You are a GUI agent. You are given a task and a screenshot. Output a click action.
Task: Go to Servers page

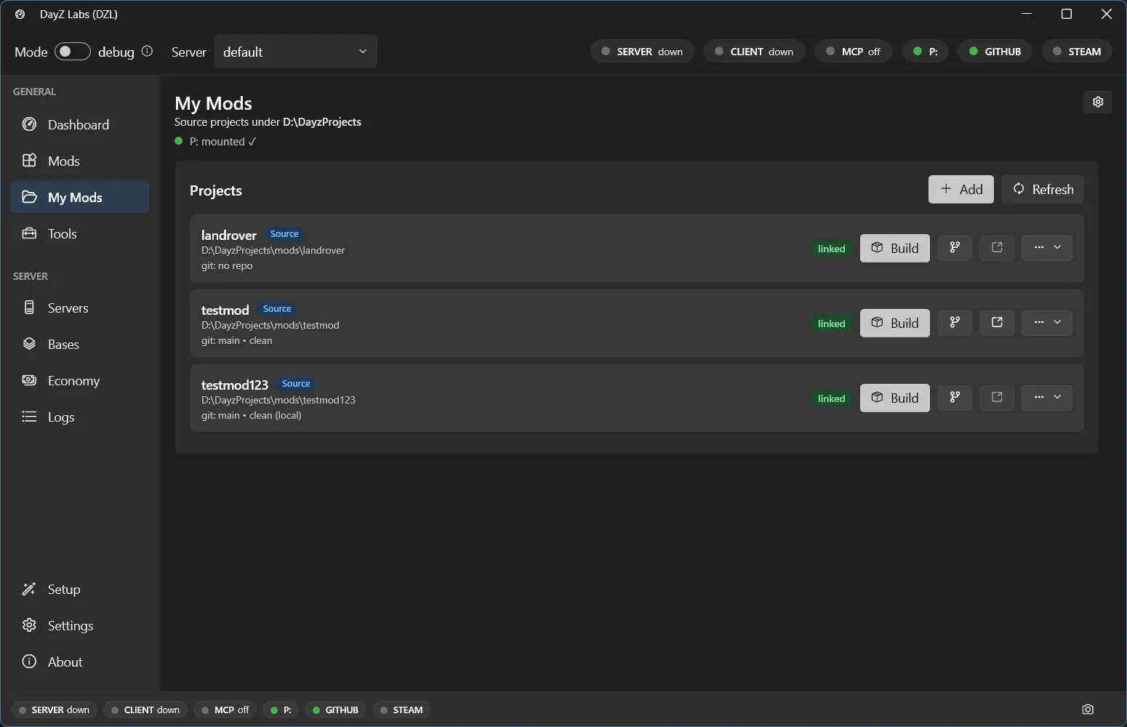(x=79, y=308)
